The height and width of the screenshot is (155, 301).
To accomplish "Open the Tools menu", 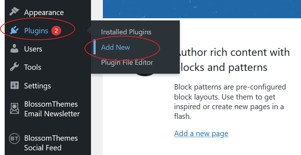I will tap(33, 67).
